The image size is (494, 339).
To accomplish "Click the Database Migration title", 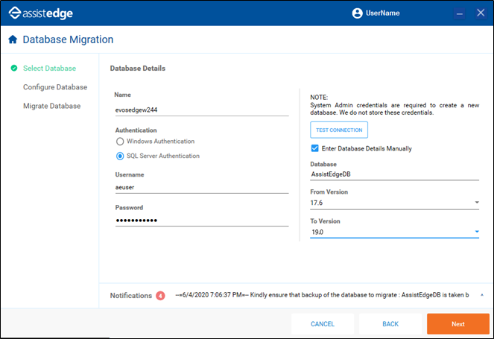I will point(68,39).
